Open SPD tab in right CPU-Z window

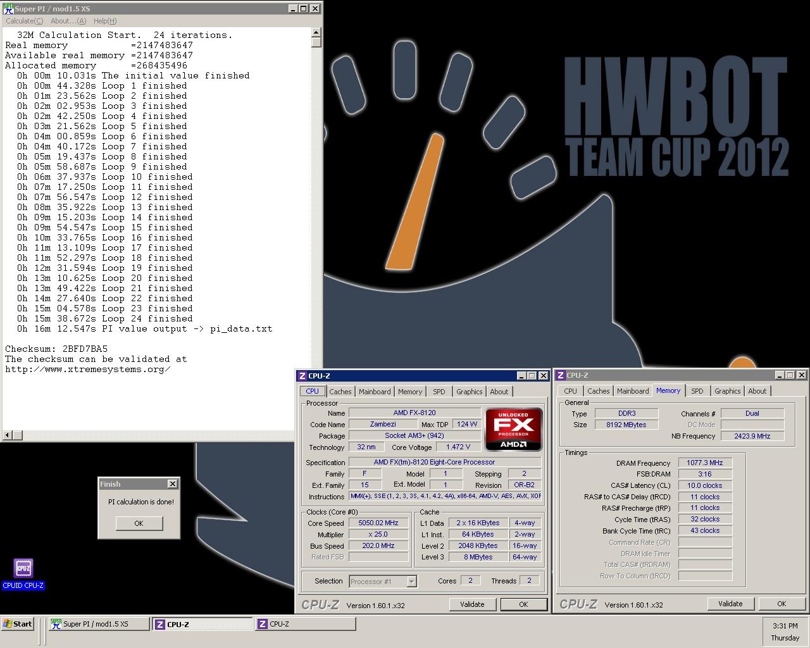click(697, 391)
